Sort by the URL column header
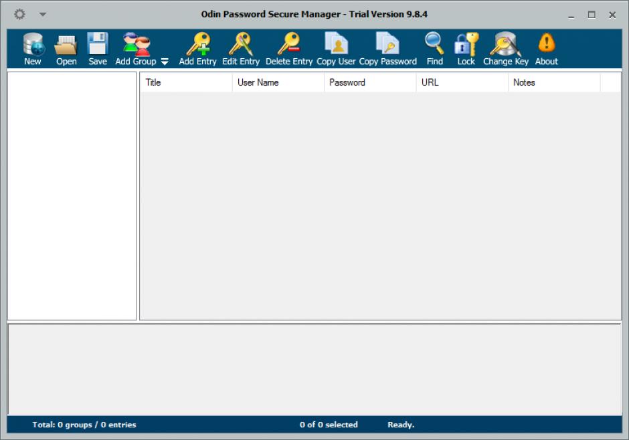Image resolution: width=629 pixels, height=440 pixels. point(462,82)
